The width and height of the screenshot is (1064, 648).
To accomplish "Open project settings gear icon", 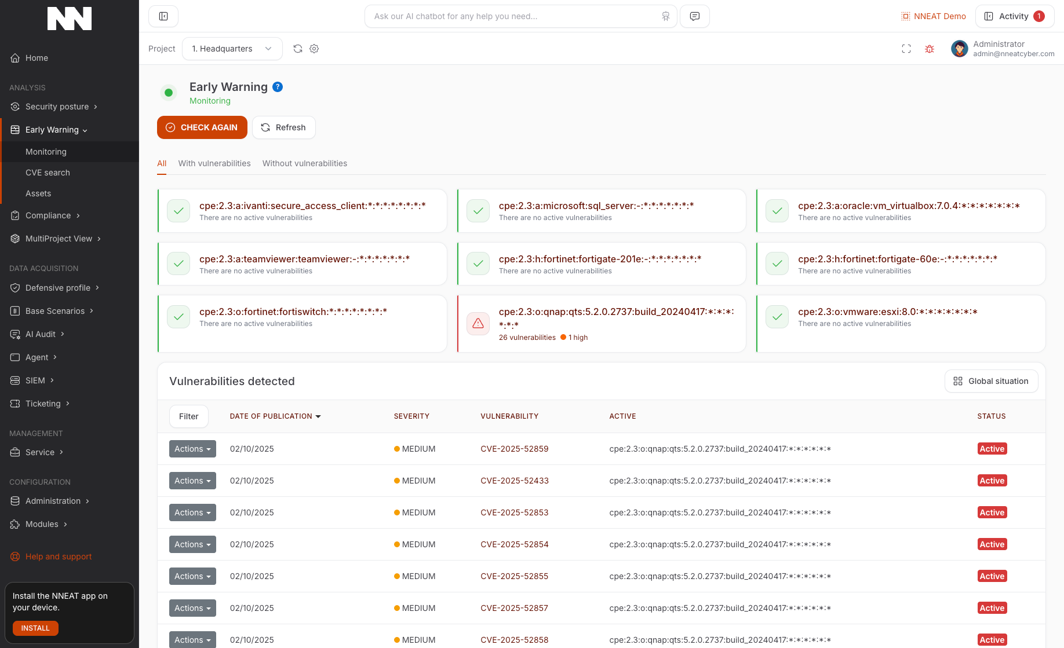I will [314, 49].
